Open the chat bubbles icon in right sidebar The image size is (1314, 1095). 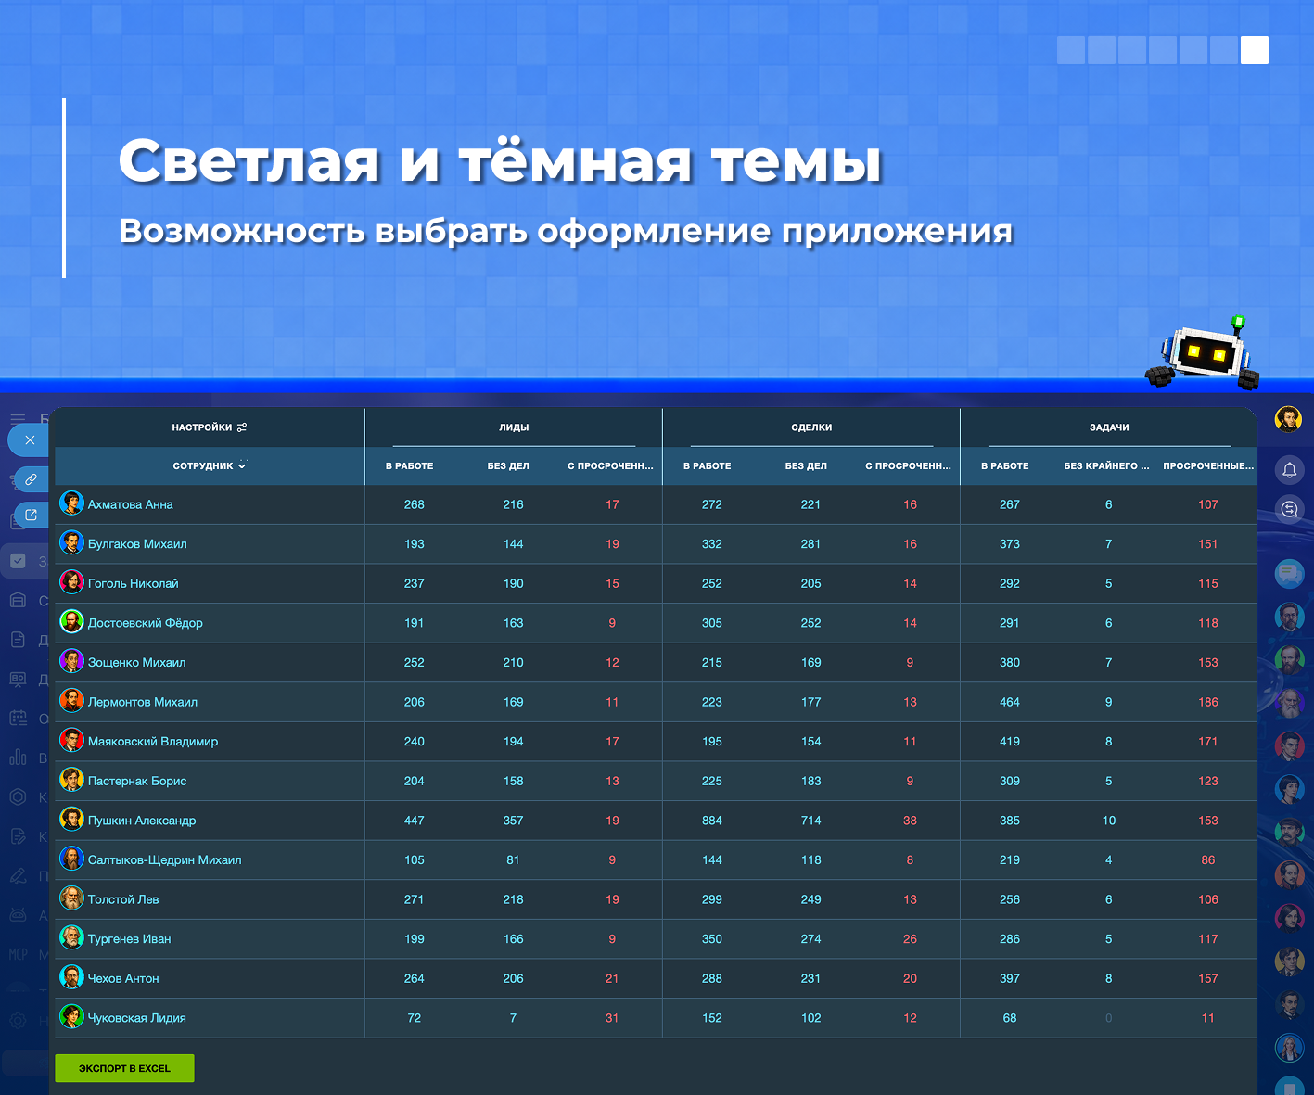(1289, 574)
